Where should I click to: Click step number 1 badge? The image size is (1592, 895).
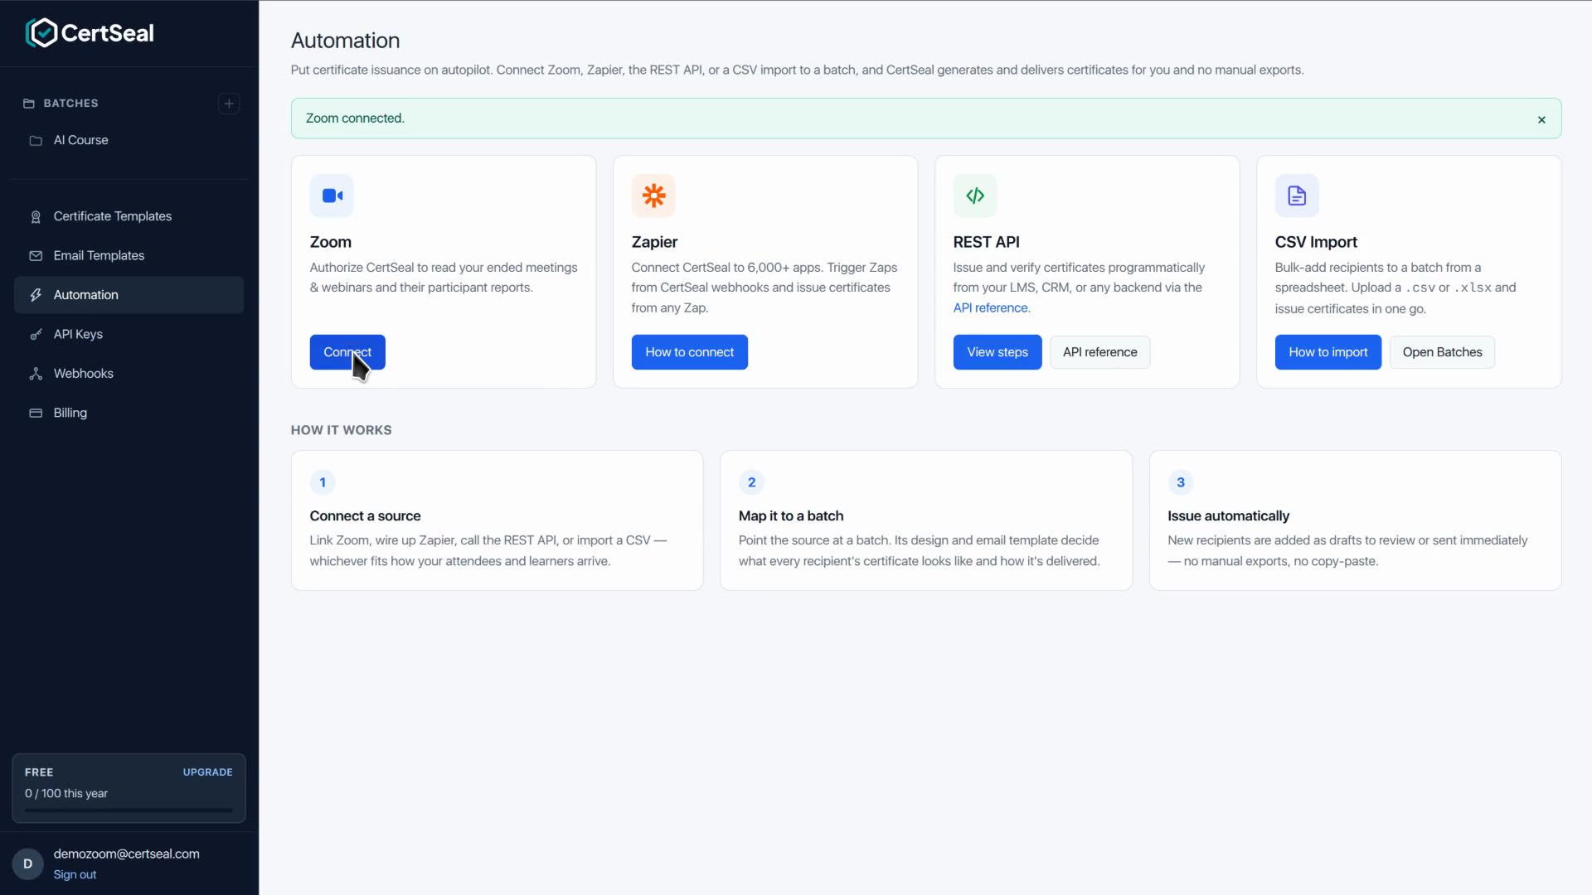pos(323,482)
